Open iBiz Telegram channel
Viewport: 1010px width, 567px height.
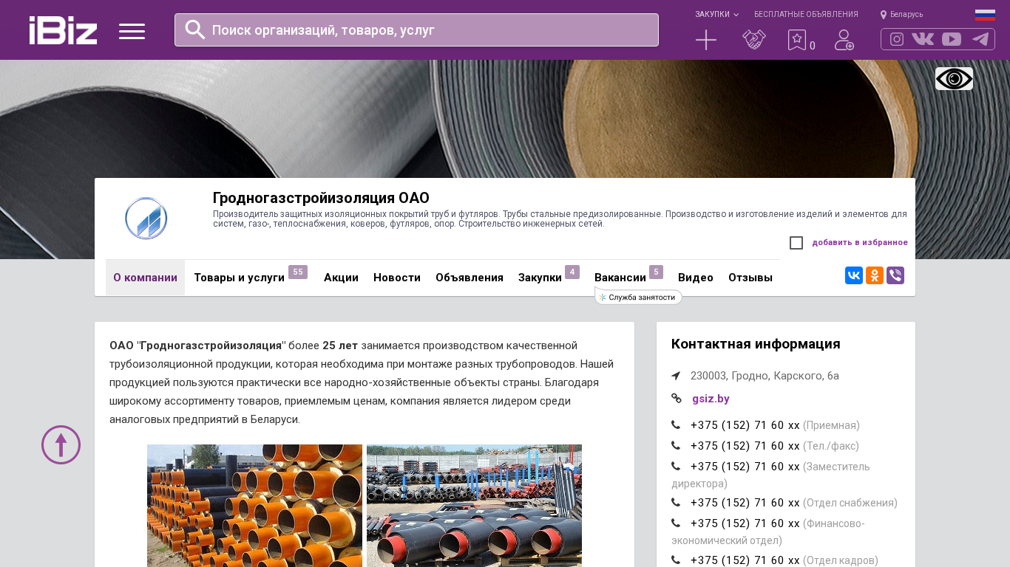click(x=980, y=39)
